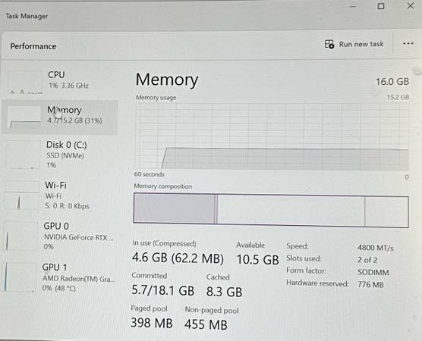Click the standby segment of memory composition bar
The height and width of the screenshot is (341, 422).
coord(291,210)
